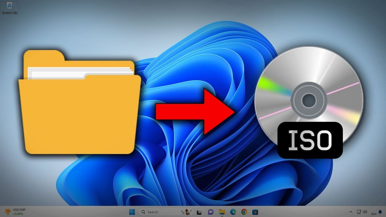Click the gramophone search highlight icon
386x217 pixels.
(x=187, y=212)
